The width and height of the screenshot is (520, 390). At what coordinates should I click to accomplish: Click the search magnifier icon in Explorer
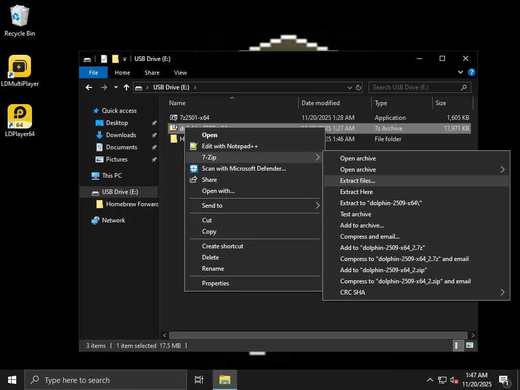[x=464, y=87]
